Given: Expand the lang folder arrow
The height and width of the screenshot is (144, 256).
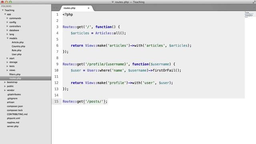Looking at the screenshot, I should click(7, 34).
